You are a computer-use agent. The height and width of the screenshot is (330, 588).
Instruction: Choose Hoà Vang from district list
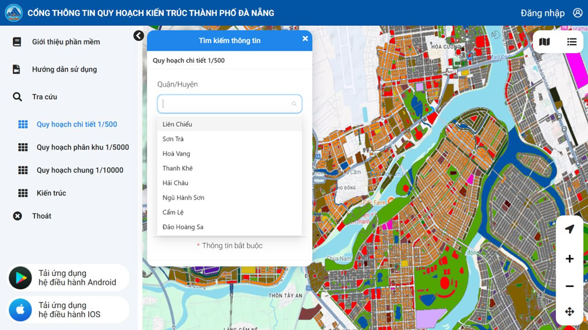point(229,153)
